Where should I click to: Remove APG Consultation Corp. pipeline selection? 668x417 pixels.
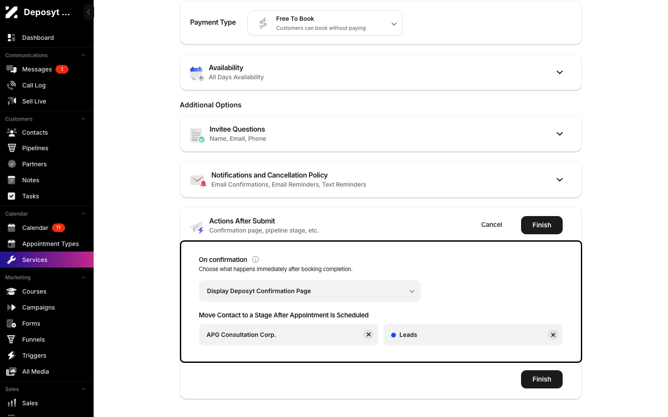click(368, 335)
